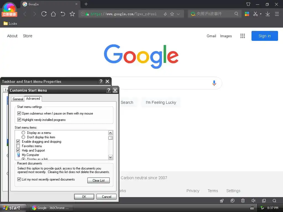The width and height of the screenshot is (283, 212).
Task: Go forward with the browser forward arrow
Action: click(x=35, y=14)
